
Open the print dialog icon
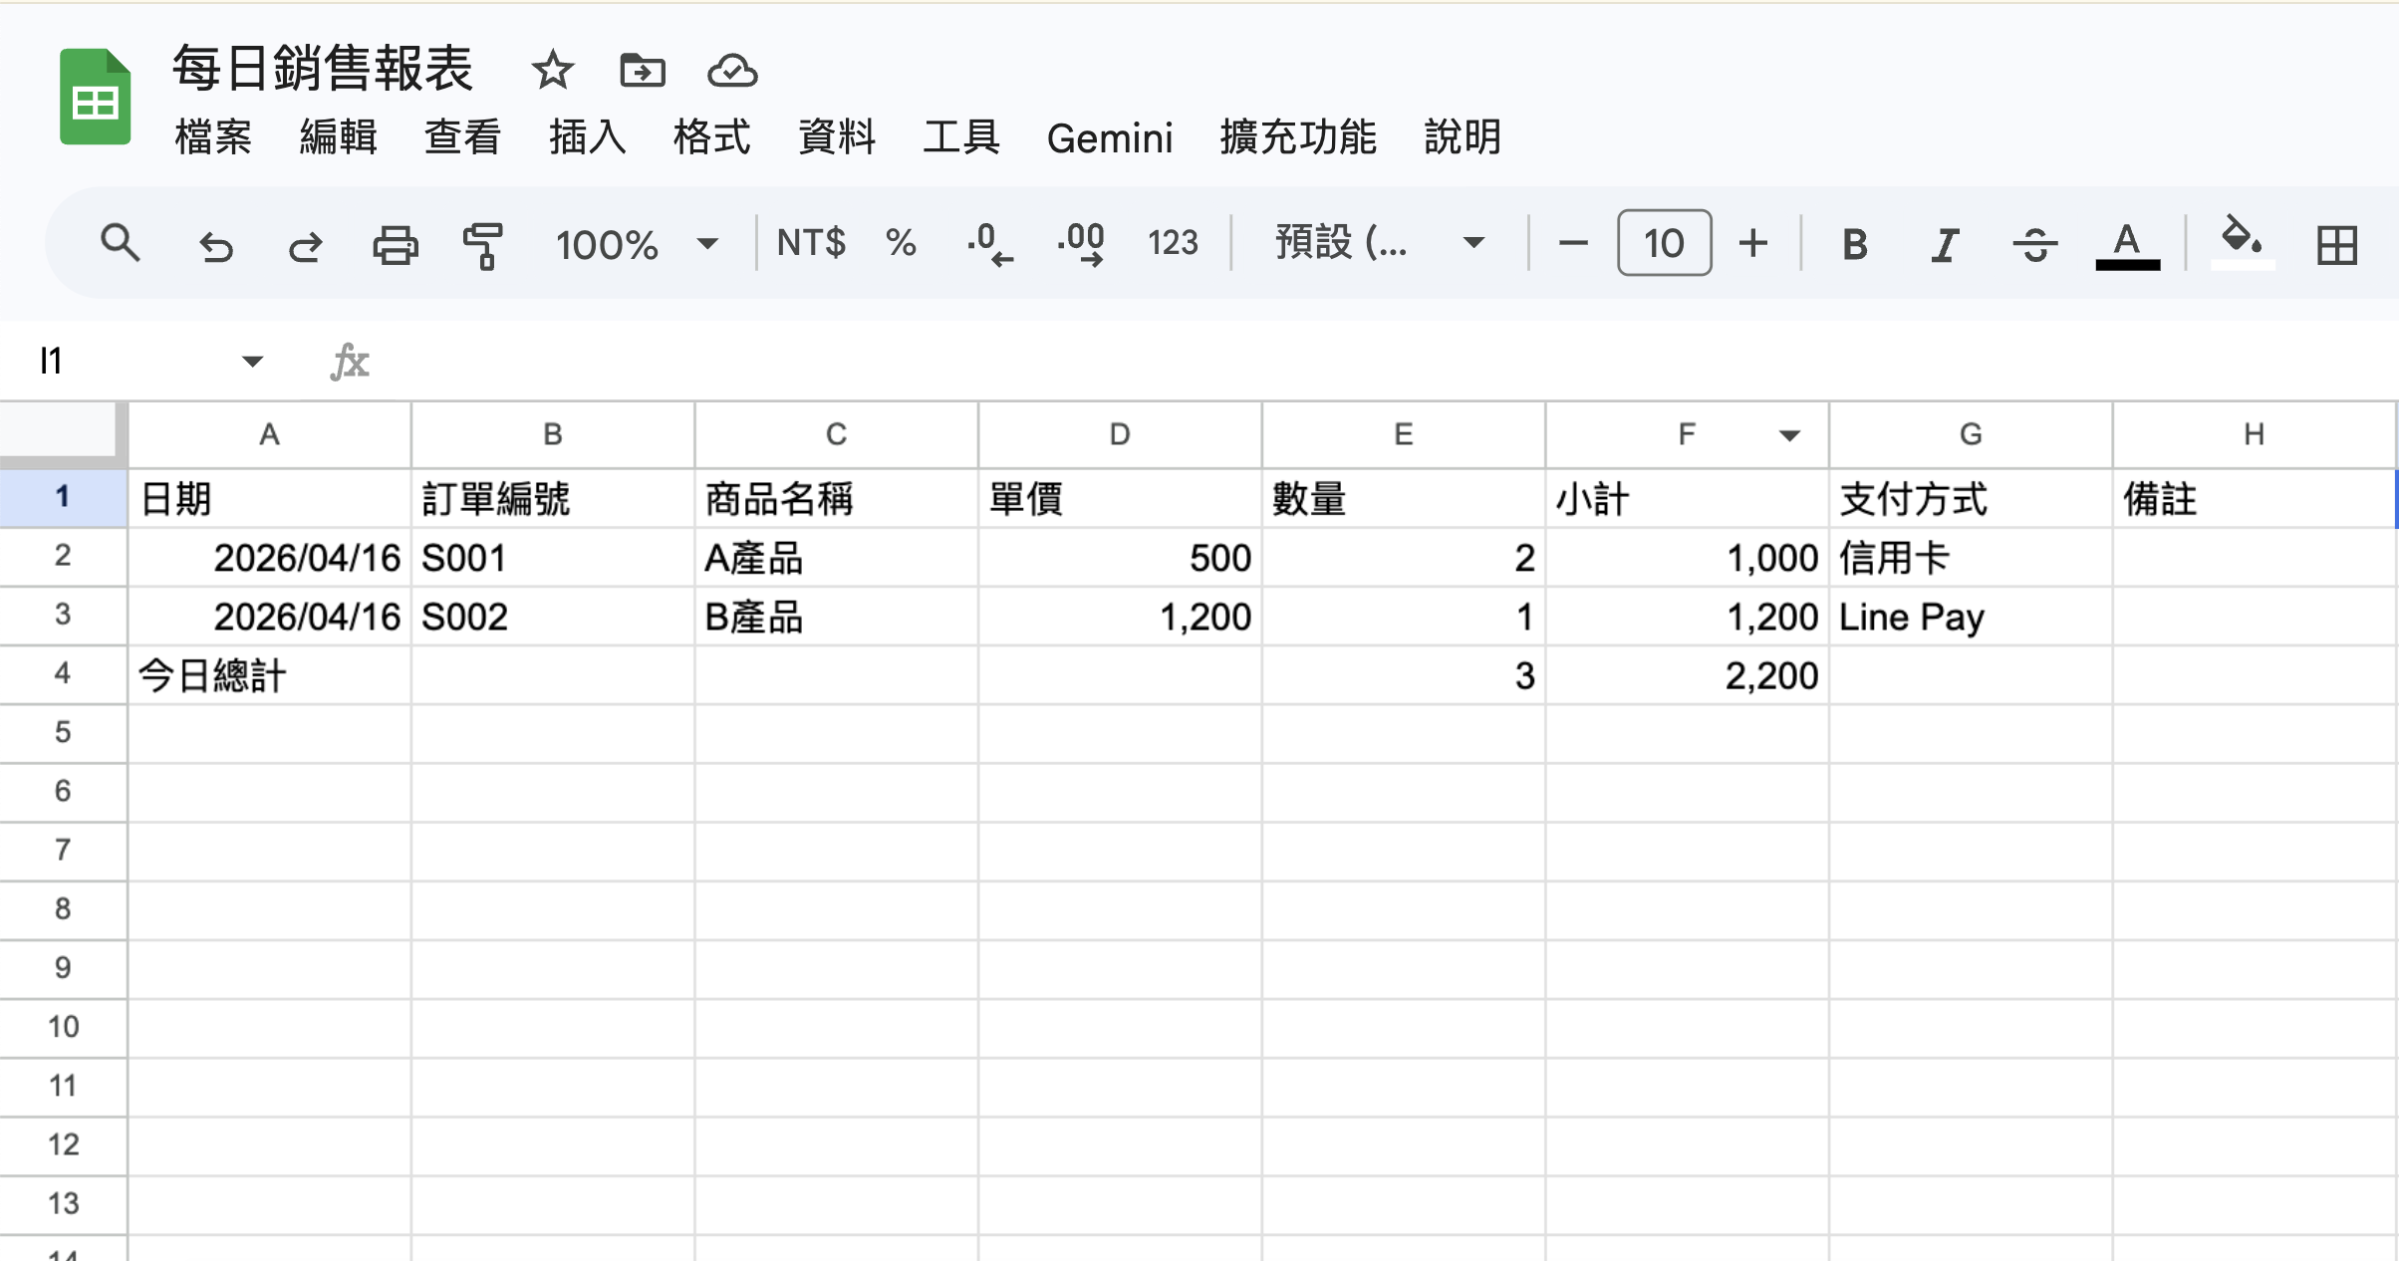[396, 243]
